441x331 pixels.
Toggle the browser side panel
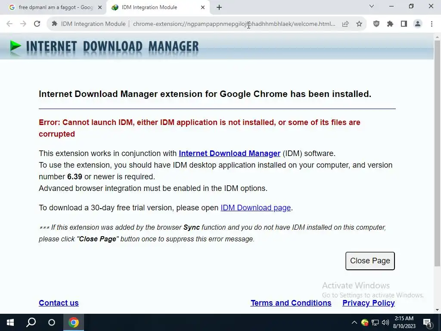point(404,24)
